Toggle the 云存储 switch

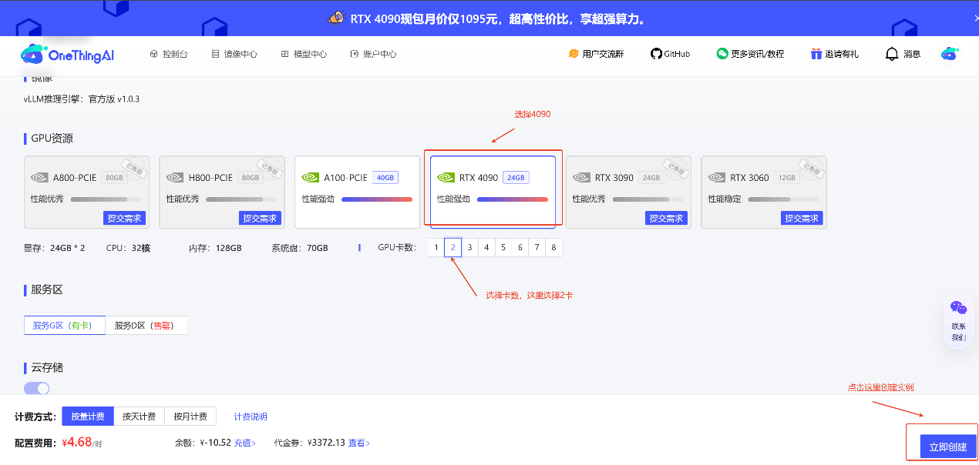coord(36,389)
